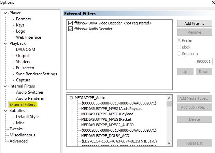This screenshot has height=153, width=215.
Task: Open the Shaders settings page
Action: click(x=23, y=62)
